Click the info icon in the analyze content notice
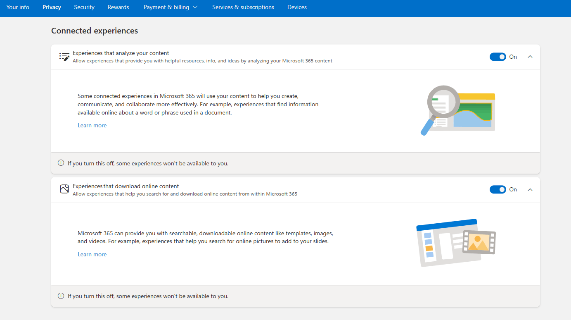Viewport: 571px width, 320px height. [61, 163]
